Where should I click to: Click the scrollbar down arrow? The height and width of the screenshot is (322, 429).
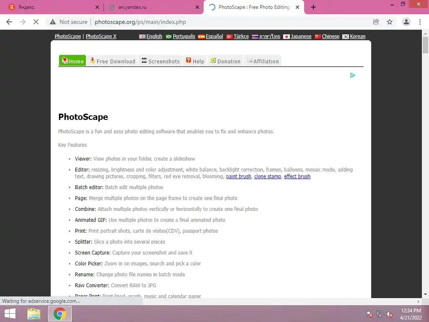coord(425,294)
